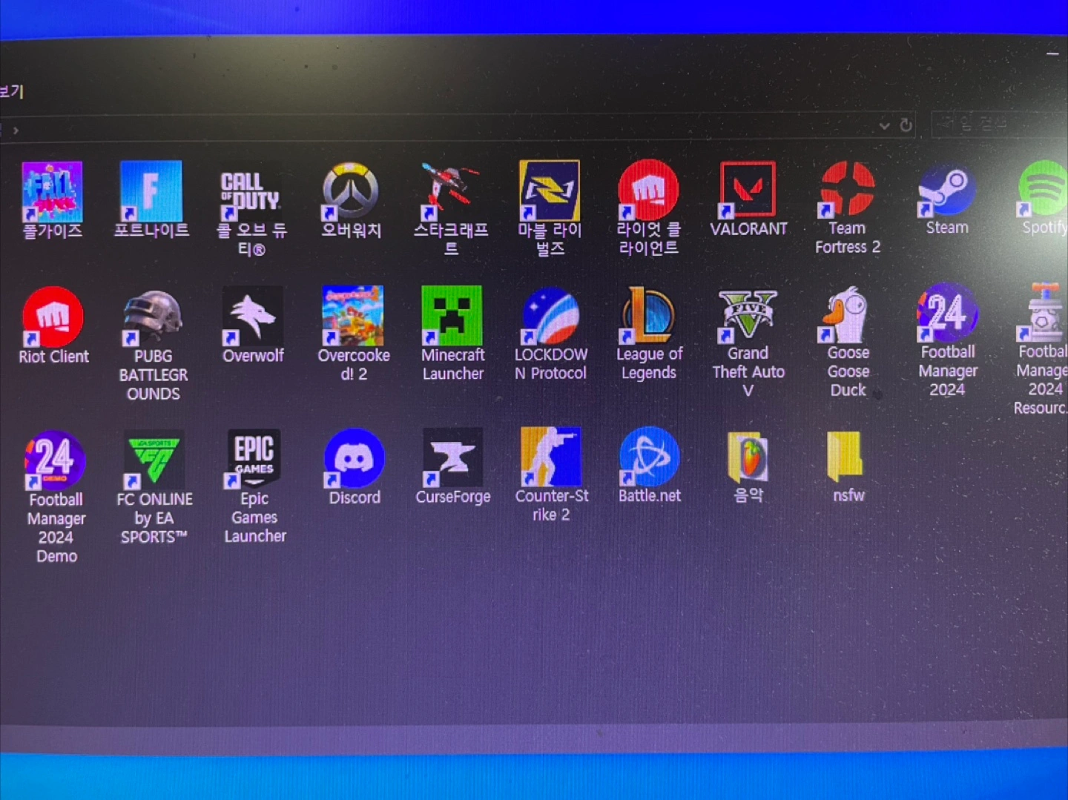This screenshot has height=800, width=1068.
Task: Open the Fall Guys (폴가이즈) shortcut
Action: 52,193
